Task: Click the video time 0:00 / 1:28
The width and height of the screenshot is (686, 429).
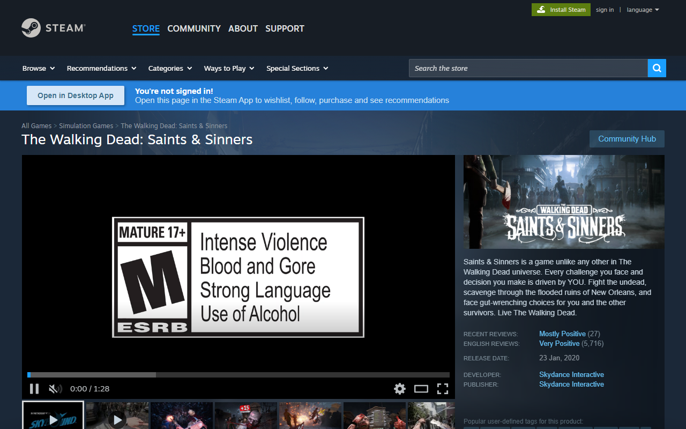Action: coord(90,389)
